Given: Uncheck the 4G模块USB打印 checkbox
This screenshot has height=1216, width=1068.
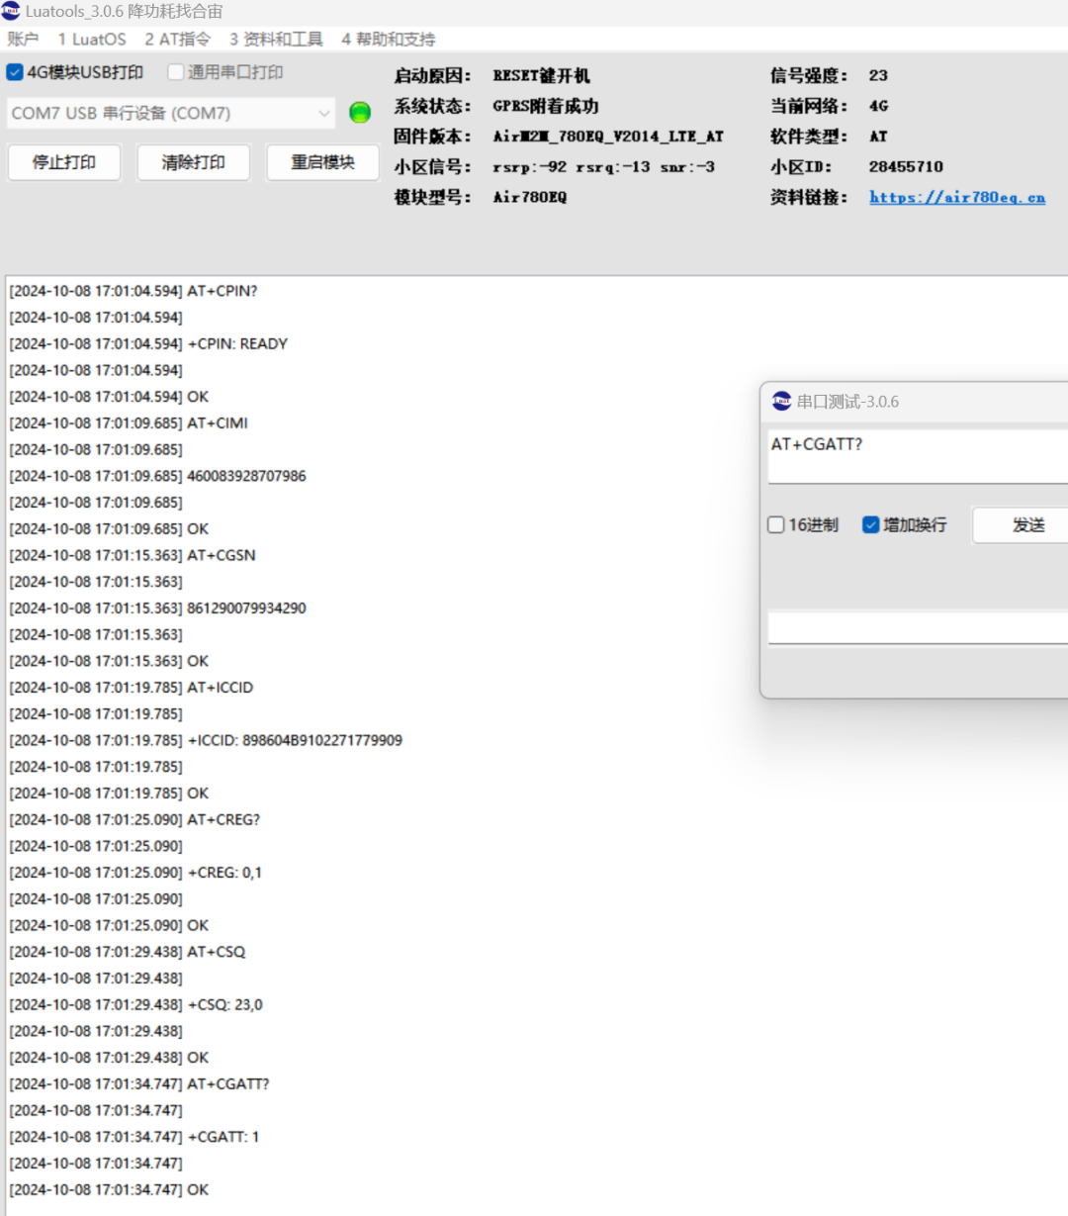Looking at the screenshot, I should click(x=14, y=71).
